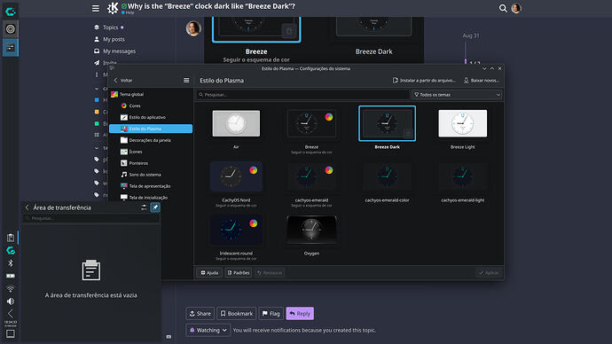Image resolution: width=612 pixels, height=344 pixels.
Task: Open the clipboard tray icon
Action: (11, 238)
